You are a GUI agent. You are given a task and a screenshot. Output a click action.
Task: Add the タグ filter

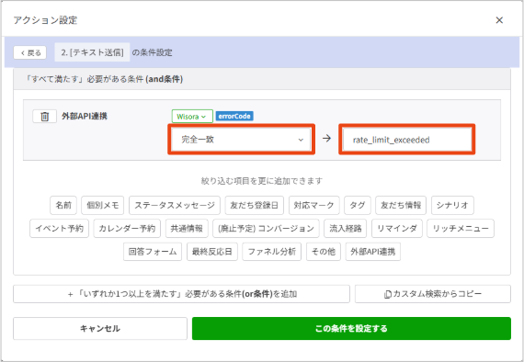[x=358, y=205]
